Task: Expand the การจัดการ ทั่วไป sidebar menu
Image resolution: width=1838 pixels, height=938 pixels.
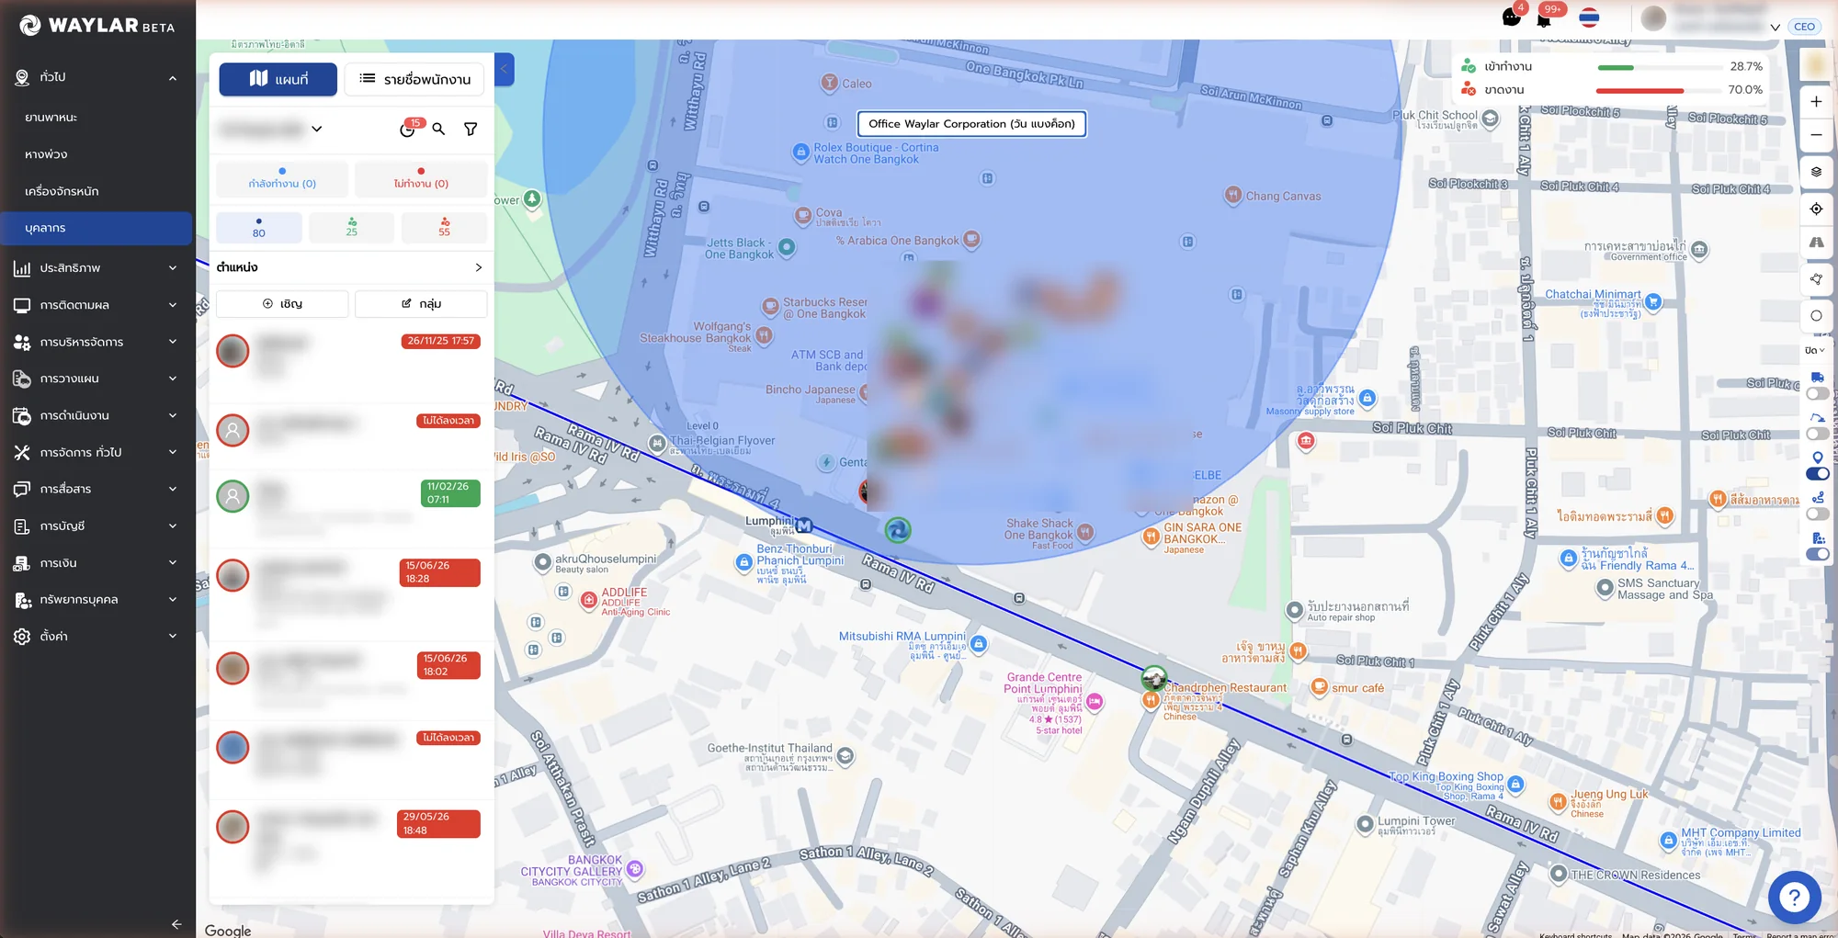Action: point(96,452)
